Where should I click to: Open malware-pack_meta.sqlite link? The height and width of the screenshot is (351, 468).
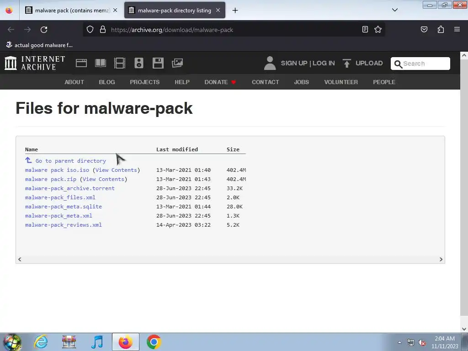click(63, 207)
